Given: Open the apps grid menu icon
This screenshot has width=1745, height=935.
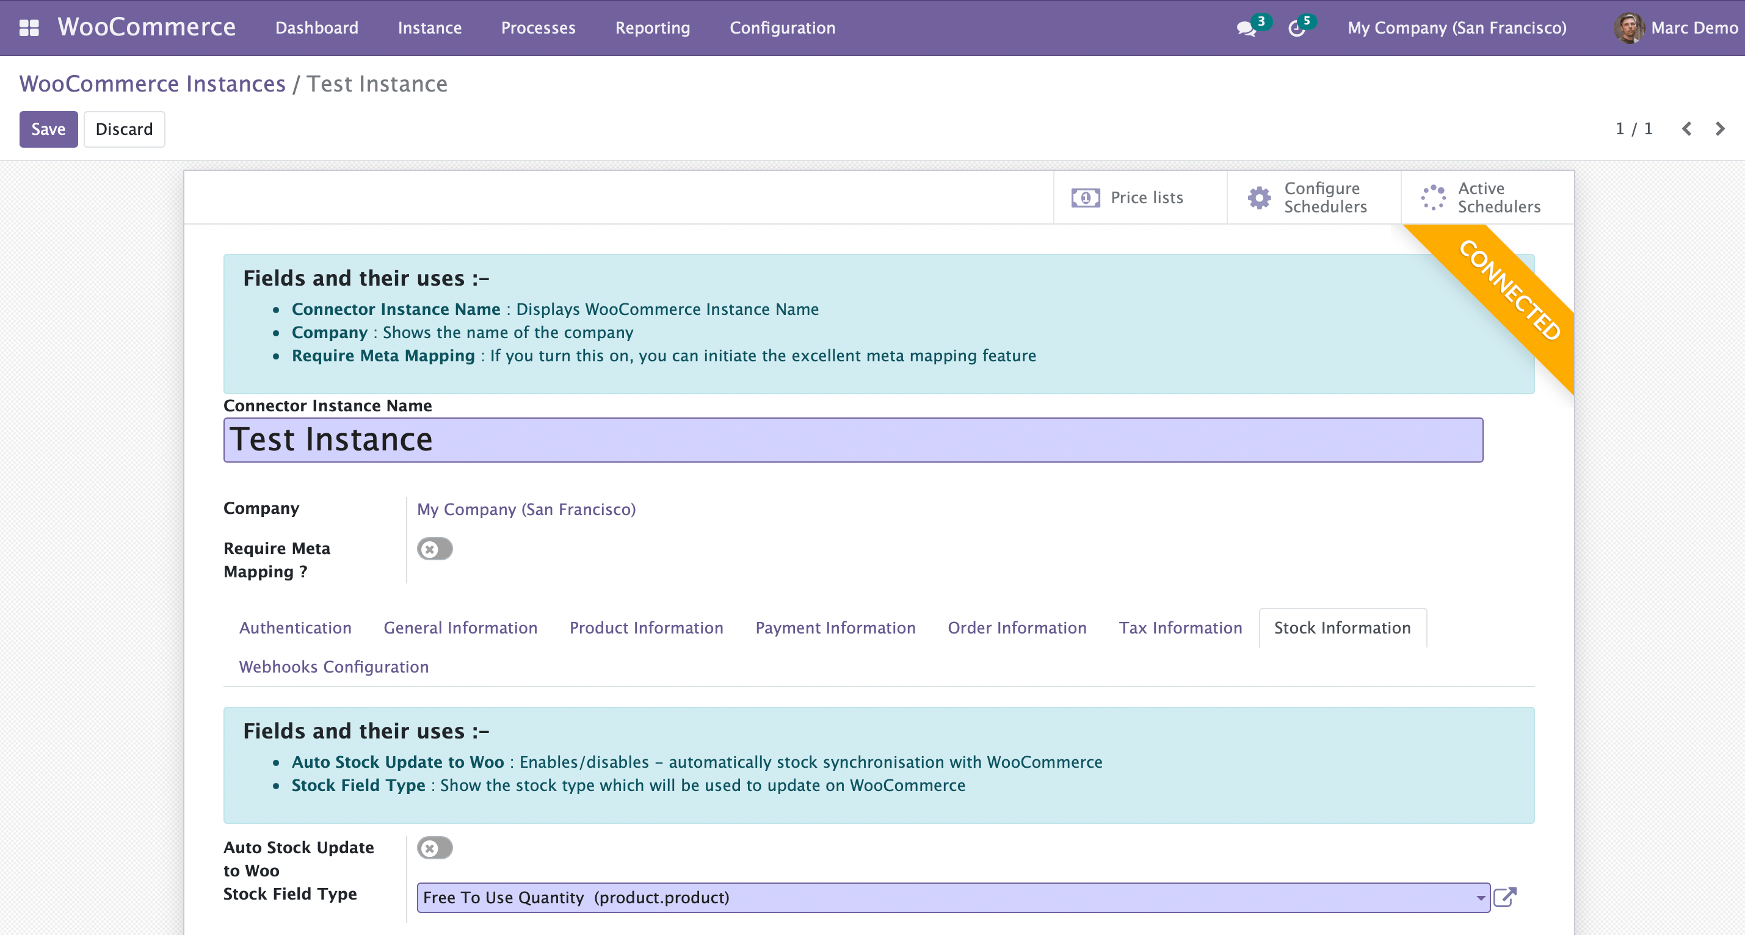Looking at the screenshot, I should click(29, 27).
